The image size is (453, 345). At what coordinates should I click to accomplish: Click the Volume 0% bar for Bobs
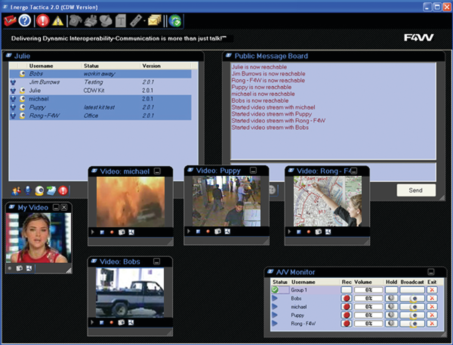click(x=368, y=298)
